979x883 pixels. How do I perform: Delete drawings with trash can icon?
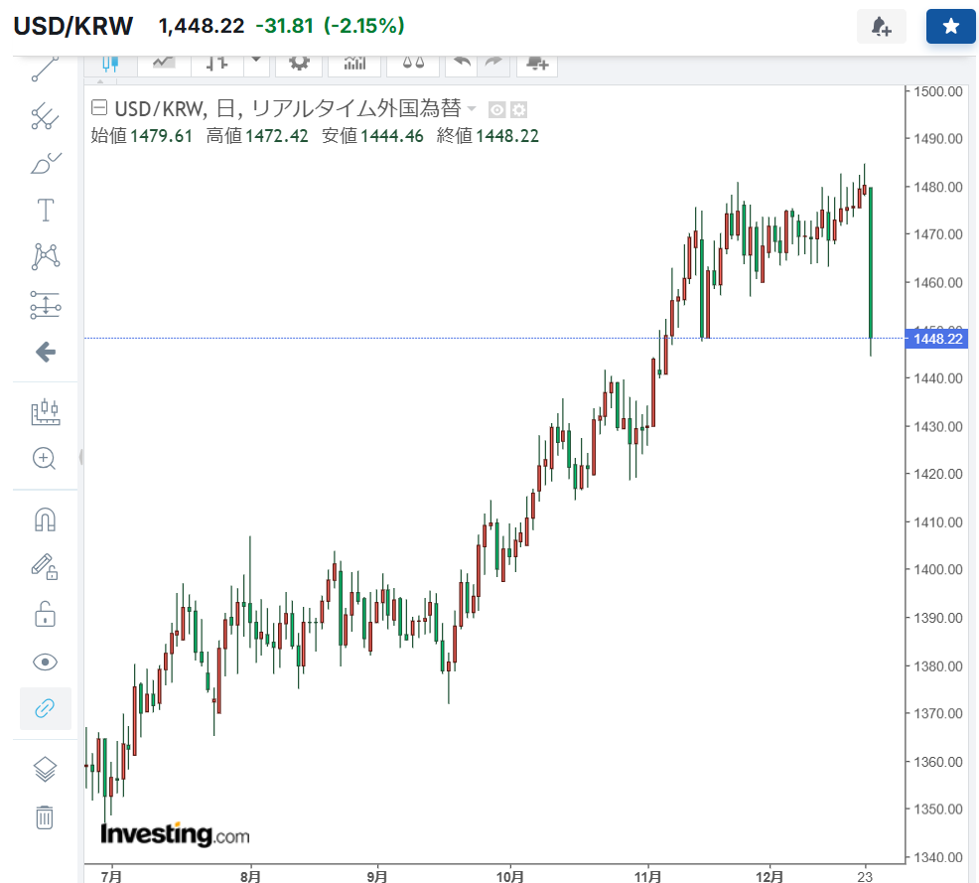(45, 817)
